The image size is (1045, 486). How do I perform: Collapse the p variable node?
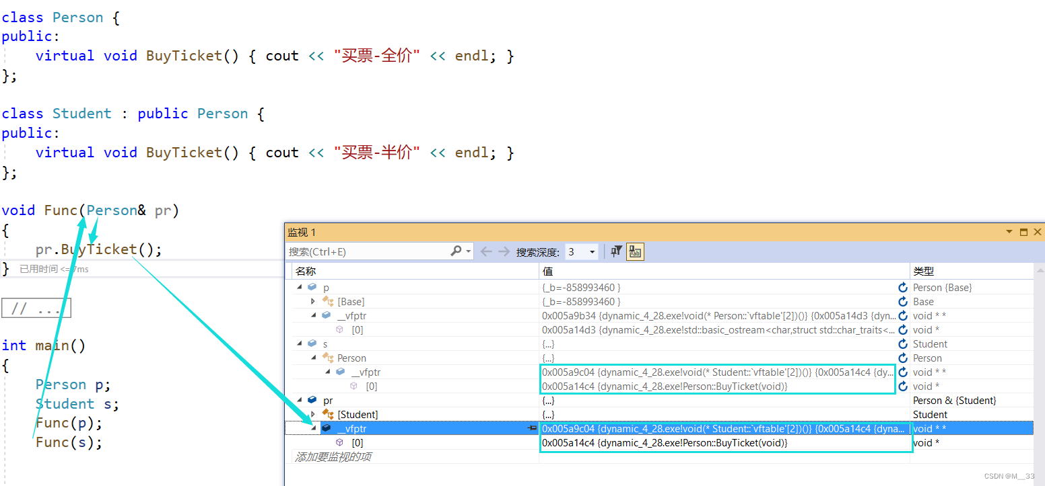click(299, 287)
